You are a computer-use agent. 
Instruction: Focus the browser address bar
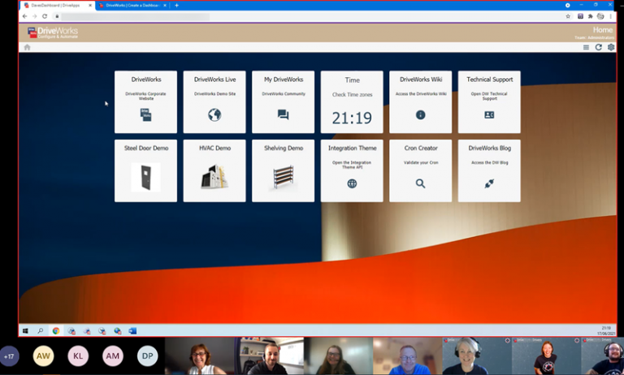click(310, 16)
